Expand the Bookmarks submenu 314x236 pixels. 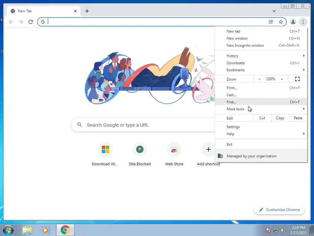(x=261, y=70)
